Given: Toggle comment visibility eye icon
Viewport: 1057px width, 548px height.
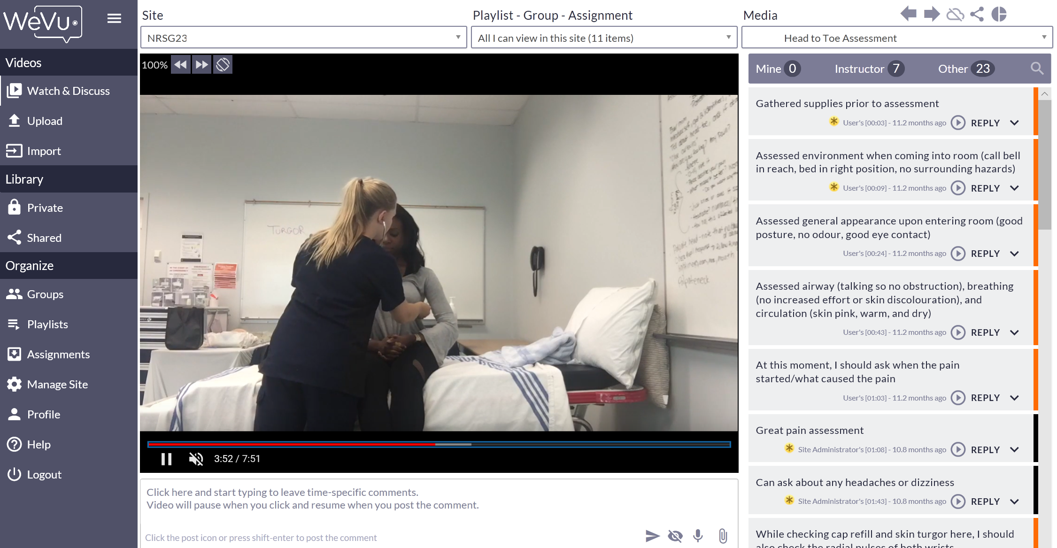Looking at the screenshot, I should [675, 536].
